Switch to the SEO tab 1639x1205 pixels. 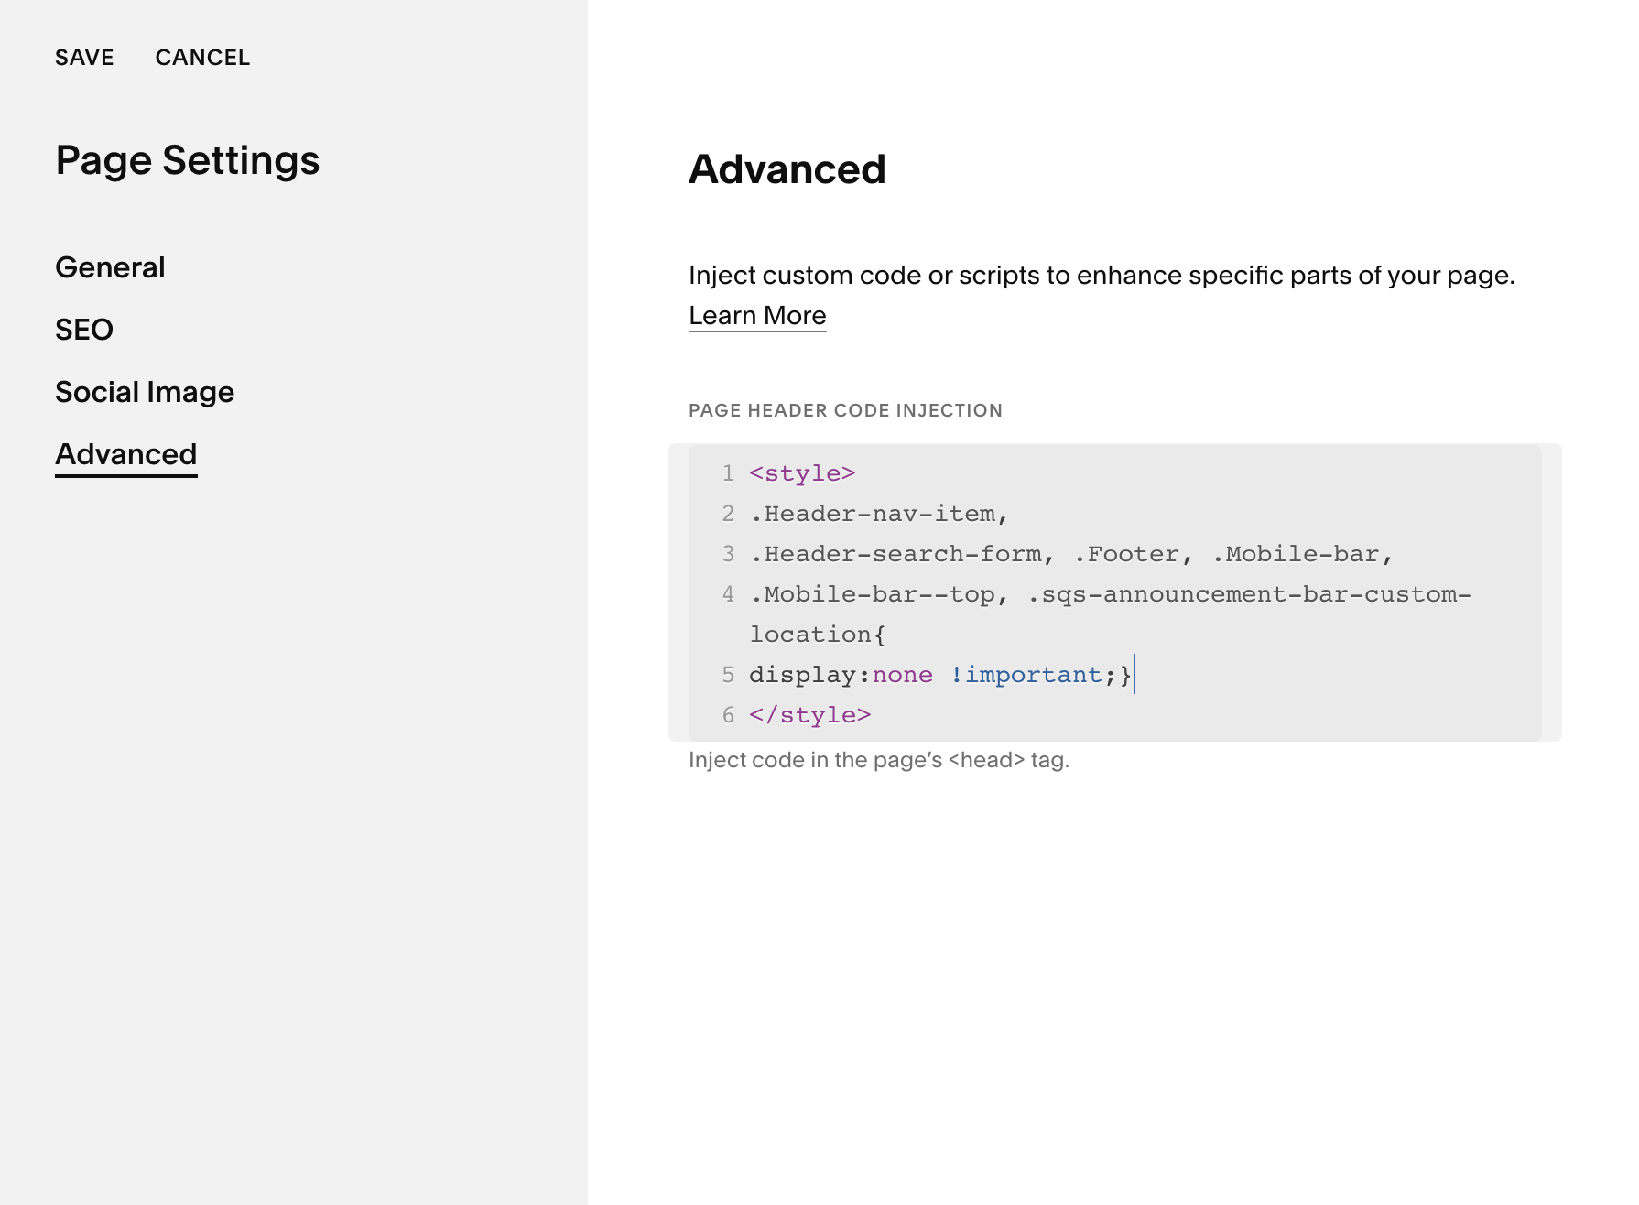pyautogui.click(x=84, y=330)
